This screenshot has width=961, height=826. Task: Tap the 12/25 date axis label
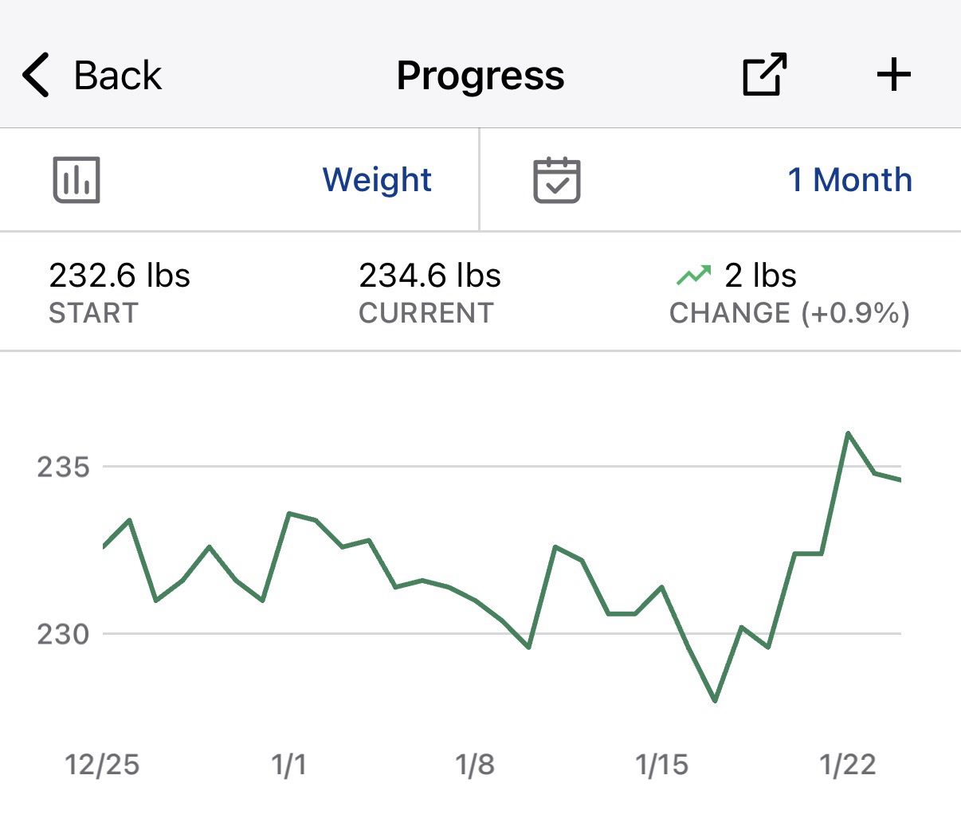point(102,765)
